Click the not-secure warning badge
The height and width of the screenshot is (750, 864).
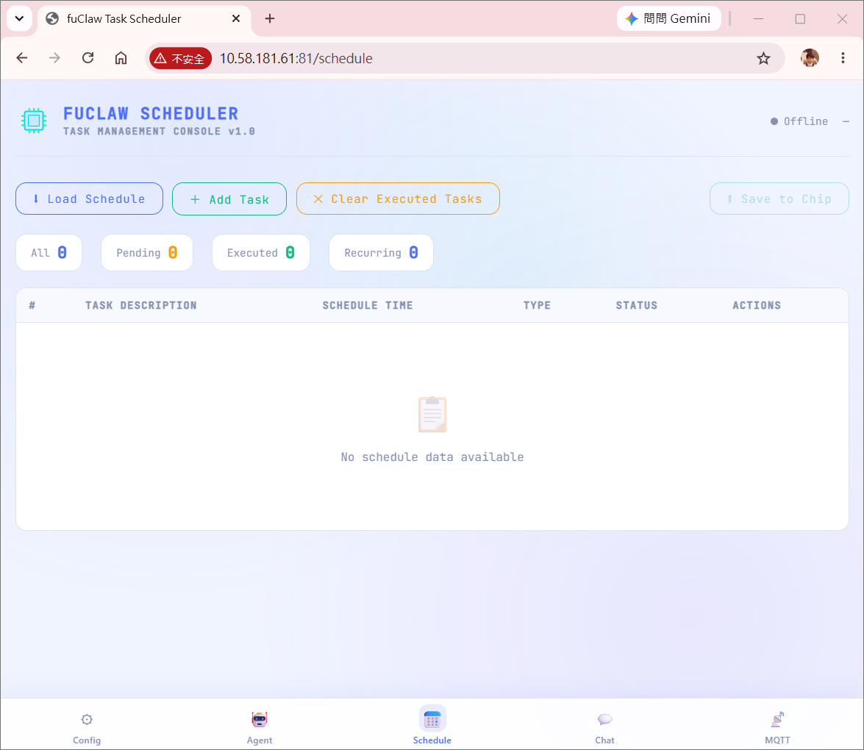pyautogui.click(x=180, y=58)
